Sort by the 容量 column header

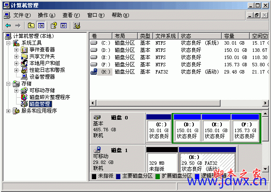[x=235, y=36]
